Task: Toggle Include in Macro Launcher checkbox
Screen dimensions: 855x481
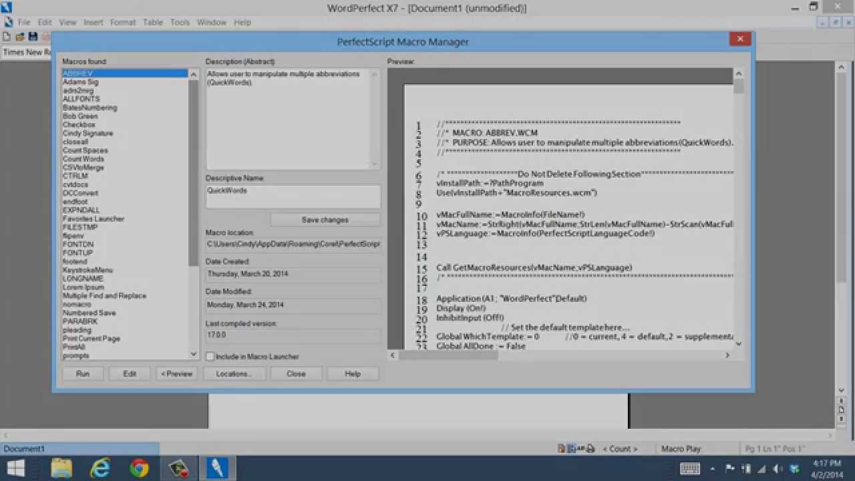Action: coord(210,357)
